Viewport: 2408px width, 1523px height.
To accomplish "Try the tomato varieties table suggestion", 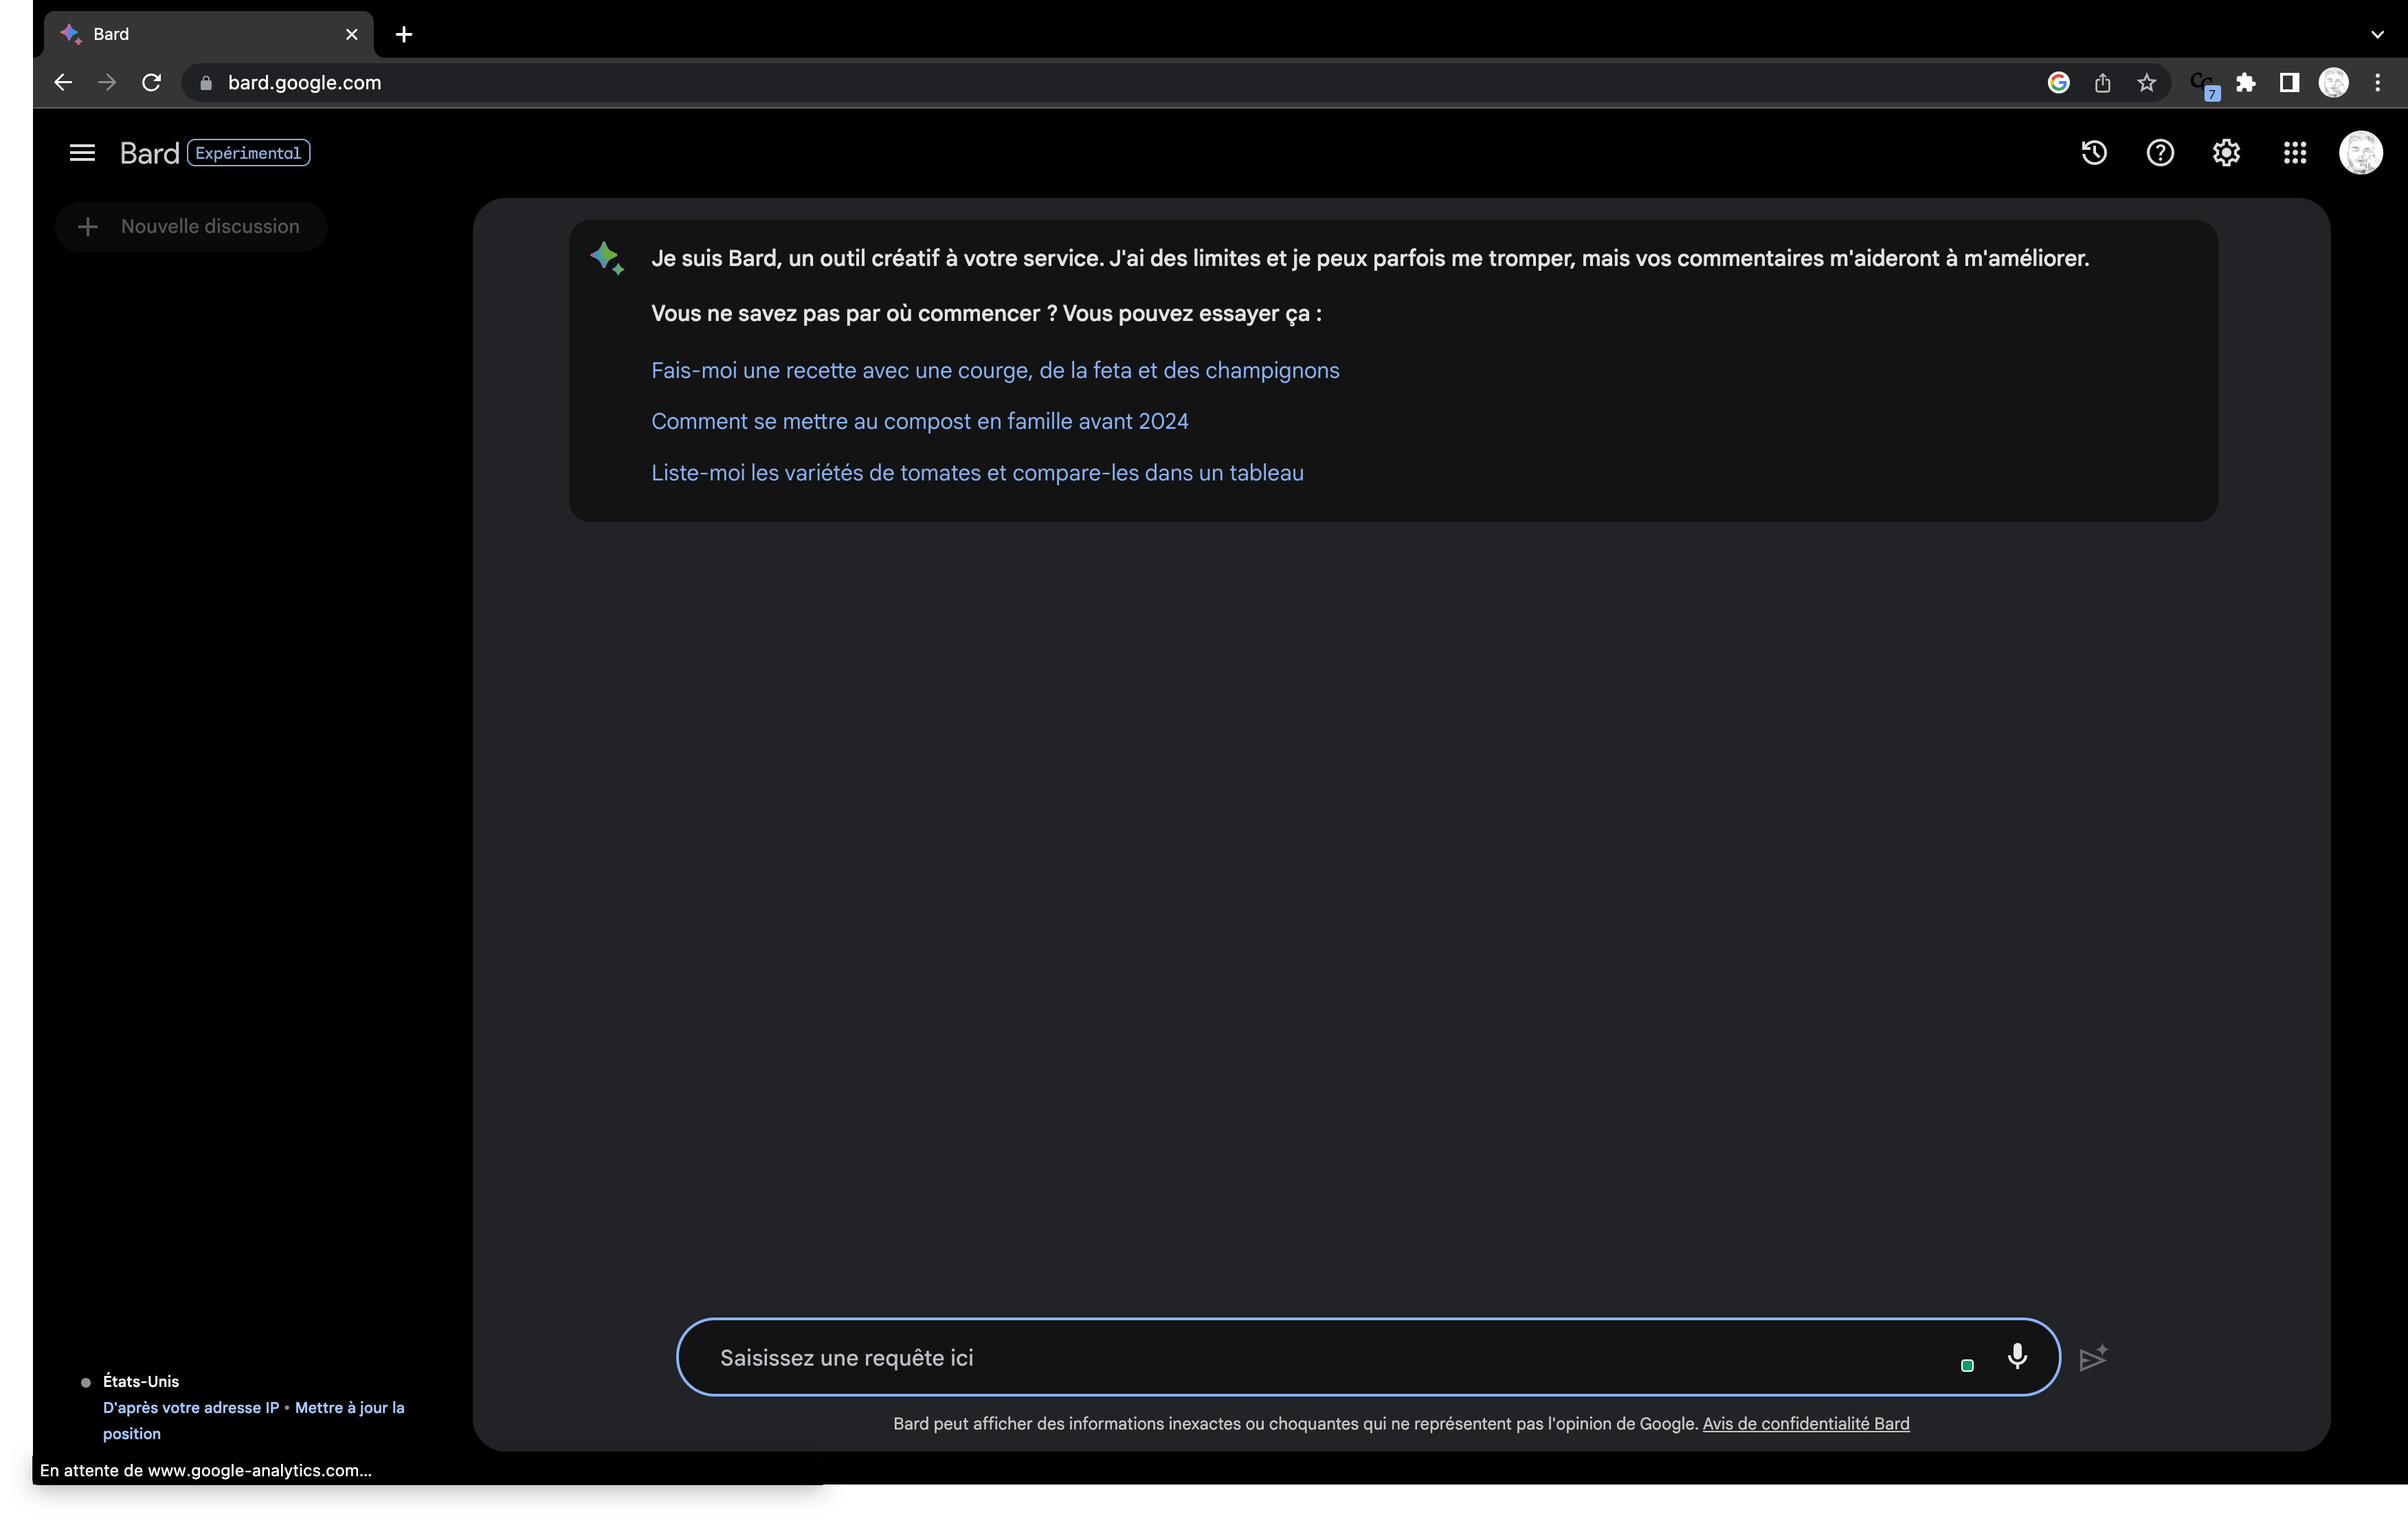I will point(977,473).
